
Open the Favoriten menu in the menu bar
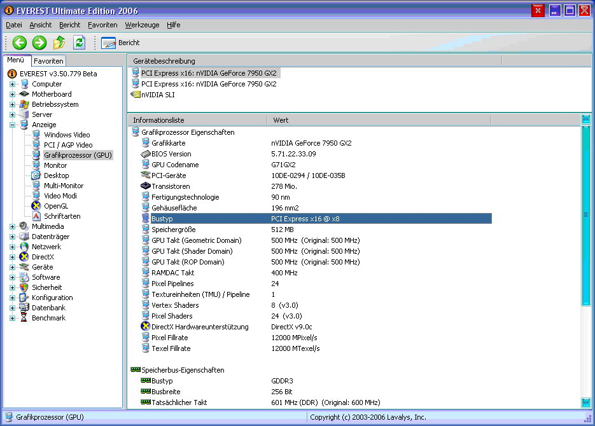pyautogui.click(x=102, y=25)
